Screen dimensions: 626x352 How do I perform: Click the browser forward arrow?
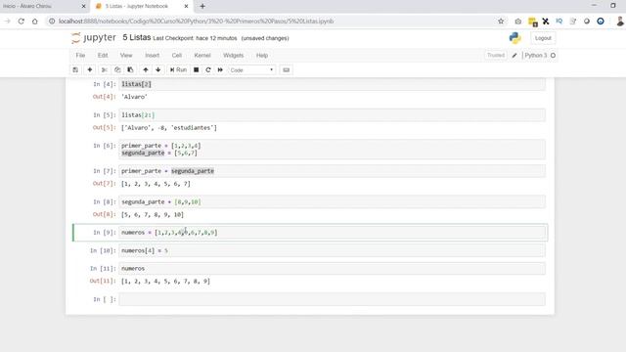click(7, 22)
